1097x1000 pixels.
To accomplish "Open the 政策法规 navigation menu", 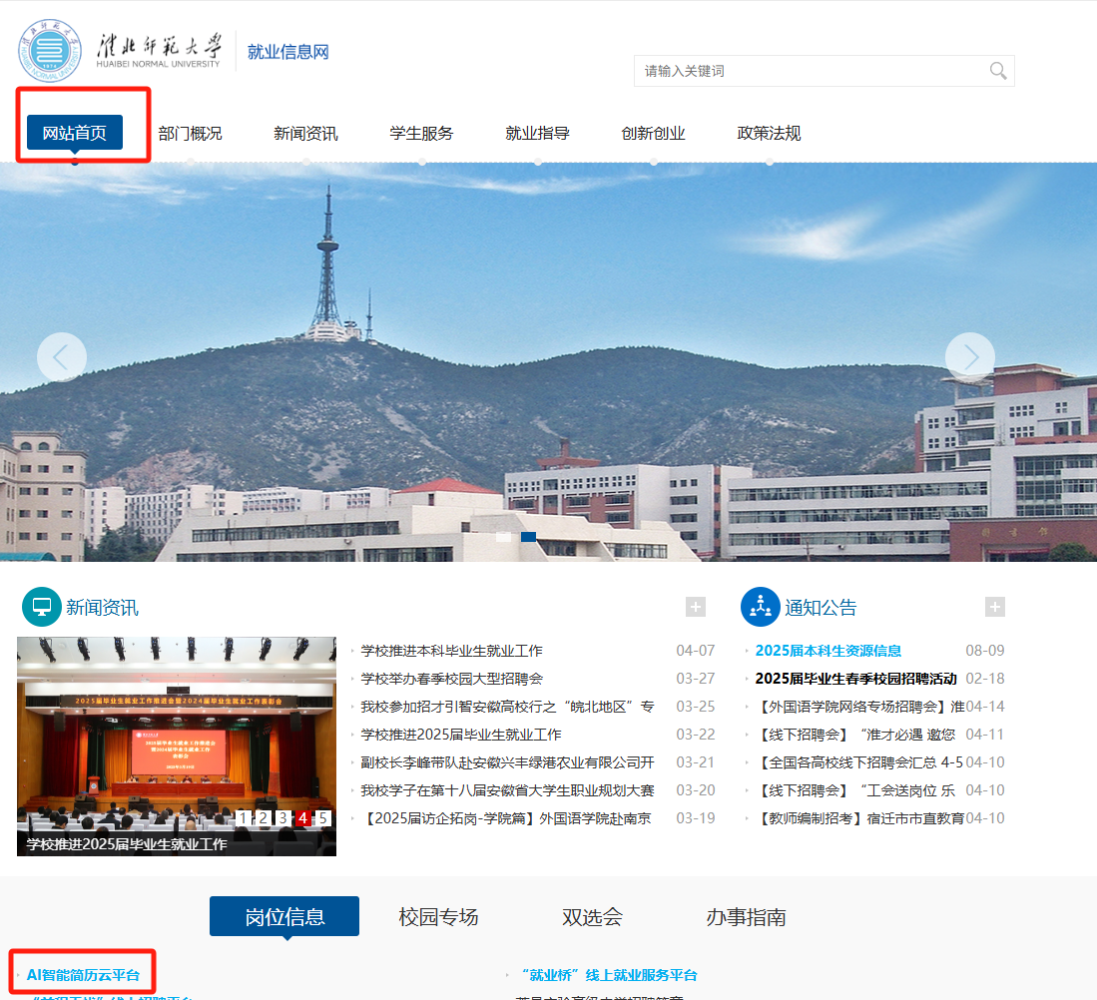I will pyautogui.click(x=768, y=132).
